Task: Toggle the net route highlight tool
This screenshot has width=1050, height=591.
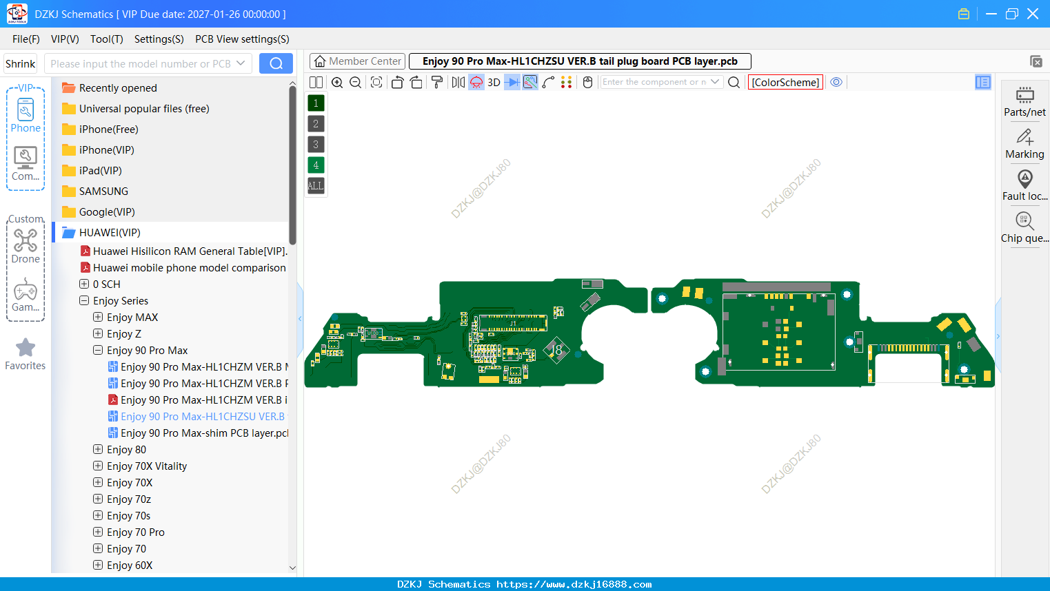Action: 530,82
